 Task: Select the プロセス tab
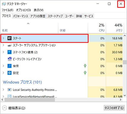[x=6, y=16]
